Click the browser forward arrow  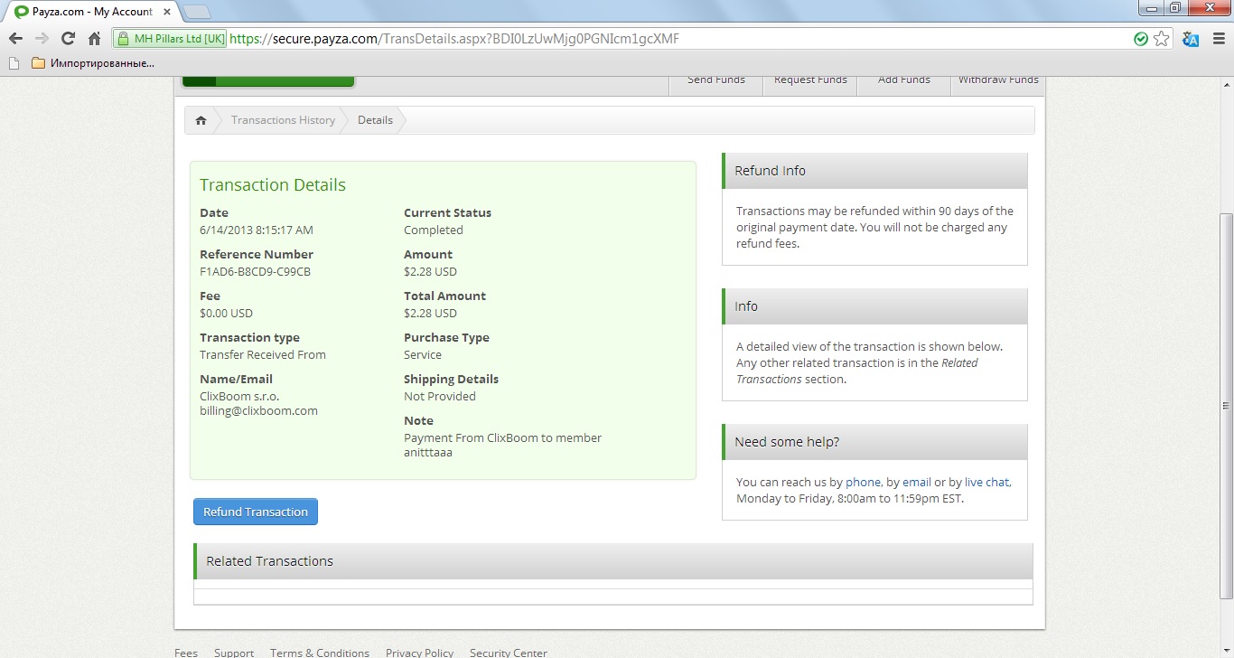(x=42, y=39)
